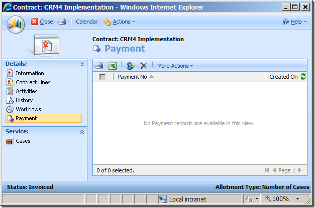Click the Local intranet zone indicator

(x=200, y=199)
